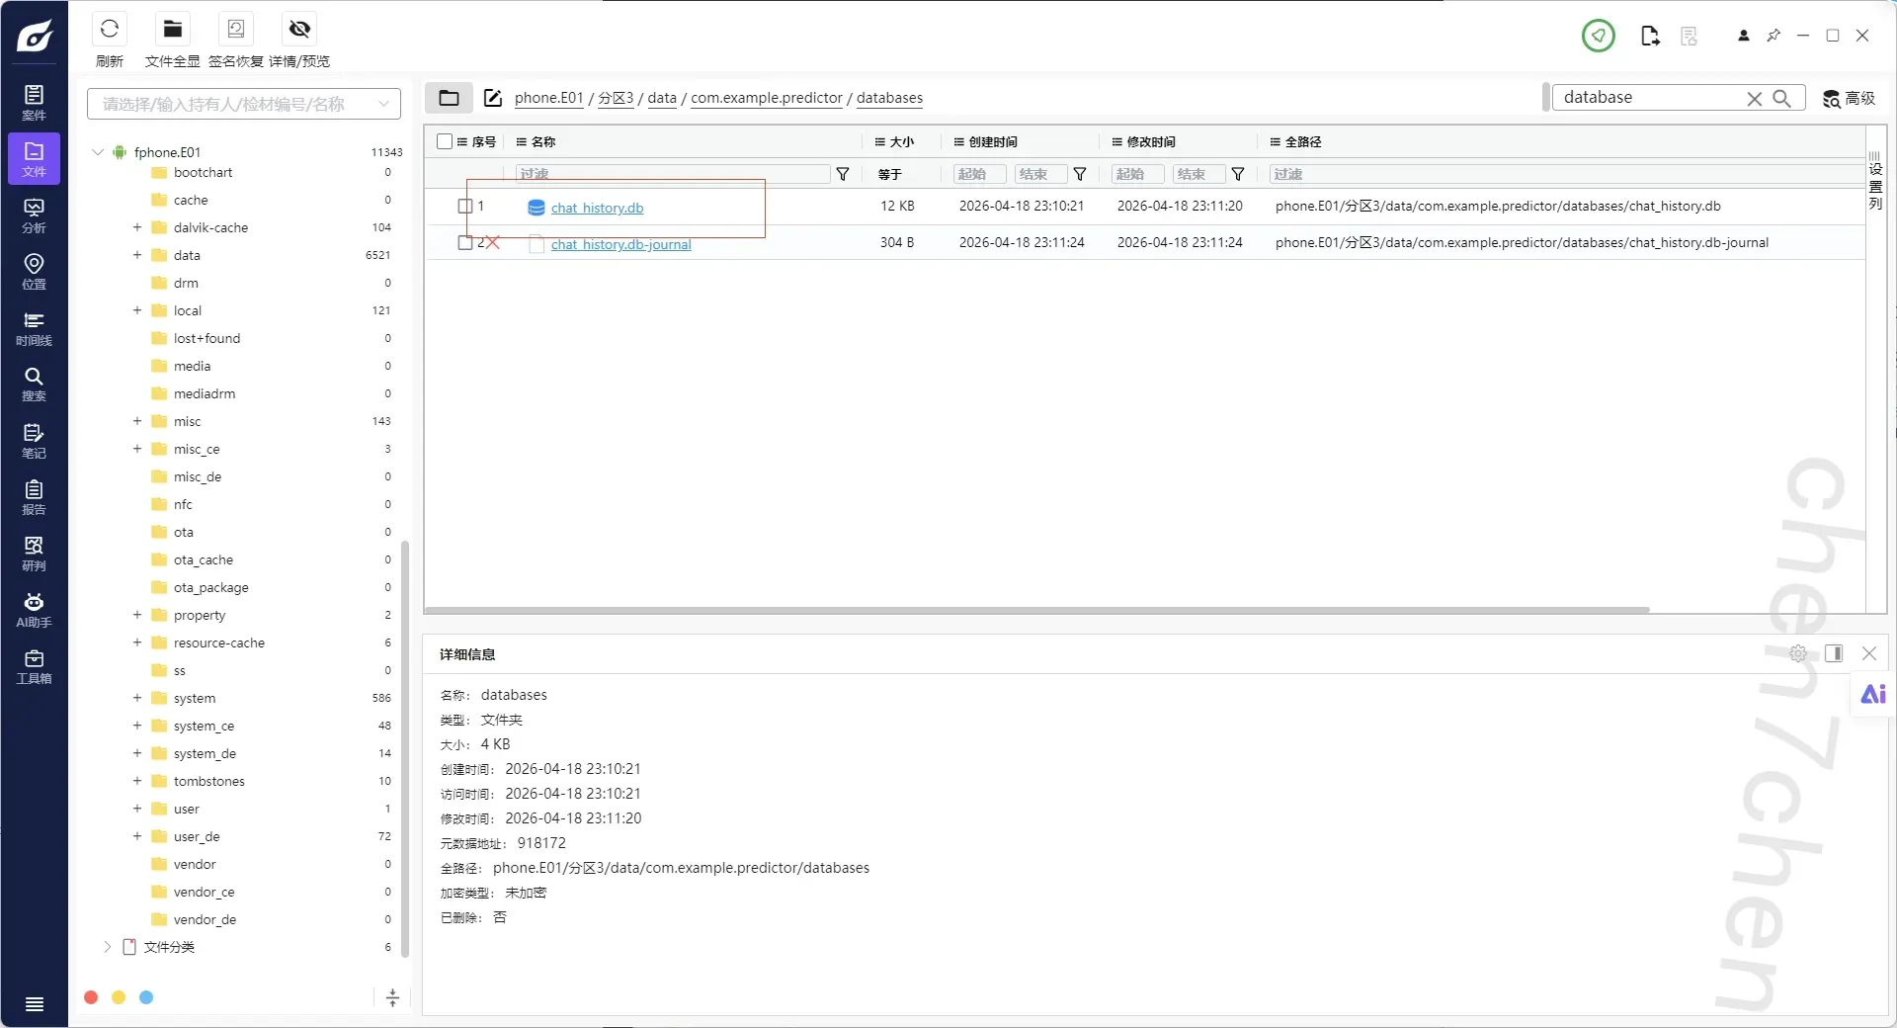Open the 搜索 search sidebar tab
The image size is (1897, 1028).
tap(34, 384)
